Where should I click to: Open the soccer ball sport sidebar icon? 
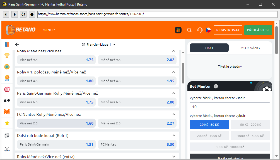click(7, 136)
